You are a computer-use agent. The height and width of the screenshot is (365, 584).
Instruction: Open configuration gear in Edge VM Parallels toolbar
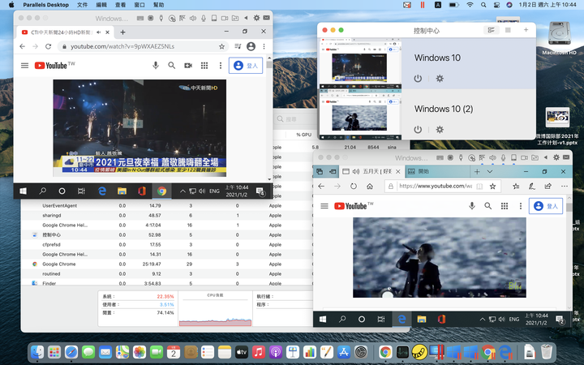(x=556, y=157)
